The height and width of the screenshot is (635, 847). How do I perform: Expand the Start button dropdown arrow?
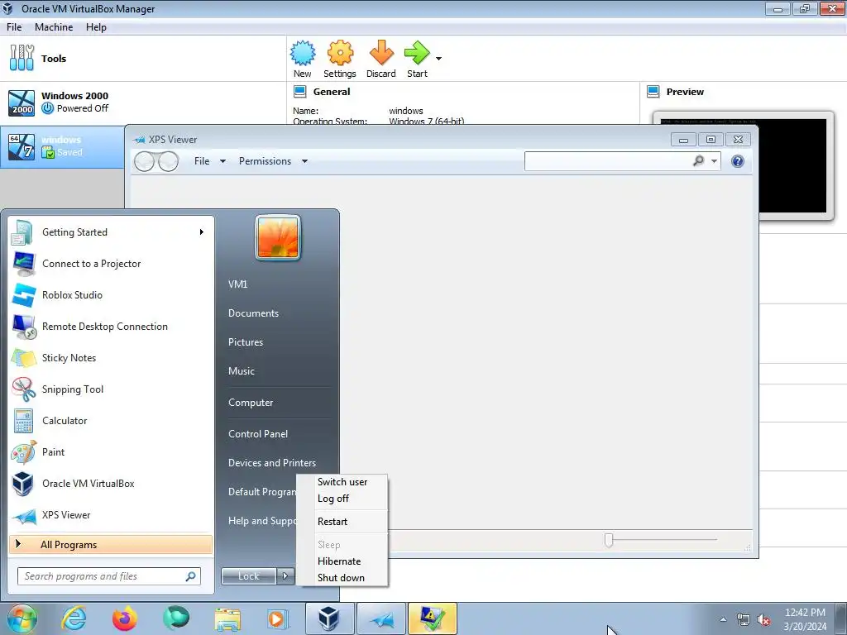438,59
